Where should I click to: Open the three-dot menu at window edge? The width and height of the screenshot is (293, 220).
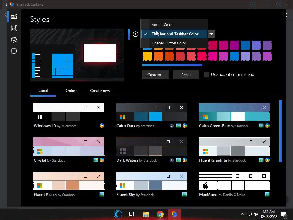coord(287,15)
